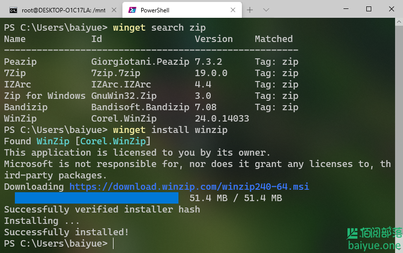Open a new tab with plus button
Screen dimensions: 403x253
pos(250,10)
